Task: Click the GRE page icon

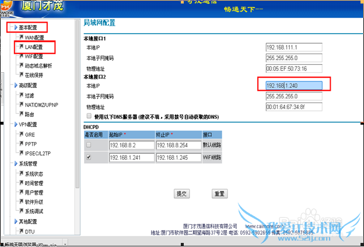Action: (21, 134)
